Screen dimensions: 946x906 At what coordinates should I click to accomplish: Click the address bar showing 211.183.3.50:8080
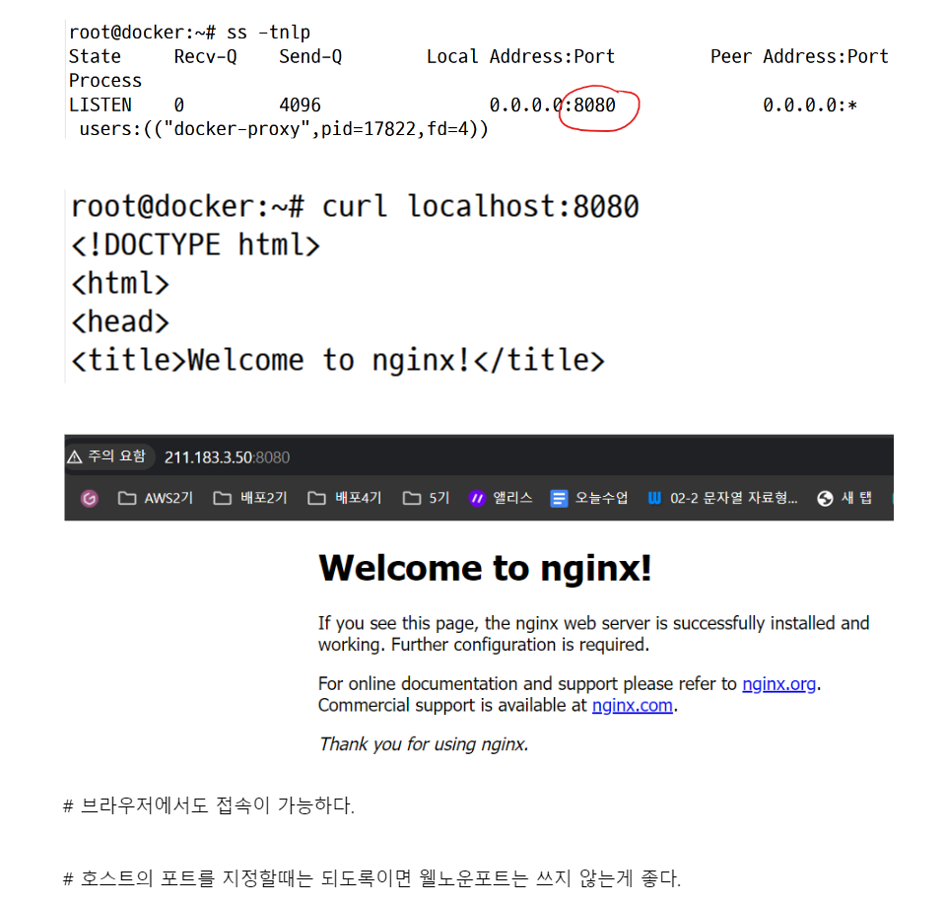[227, 457]
